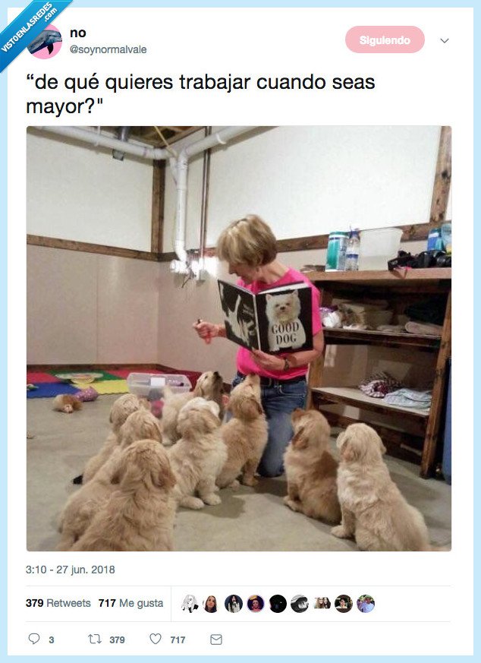Image resolution: width=481 pixels, height=663 pixels.
Task: Open @soynormalvale profile handle
Action: click(108, 49)
